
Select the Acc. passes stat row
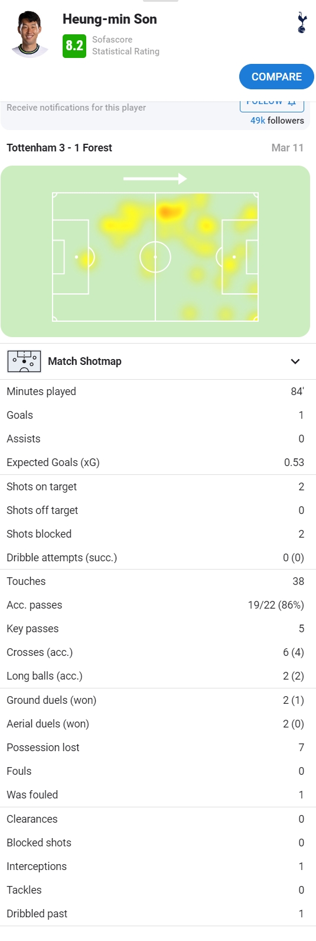click(x=158, y=605)
